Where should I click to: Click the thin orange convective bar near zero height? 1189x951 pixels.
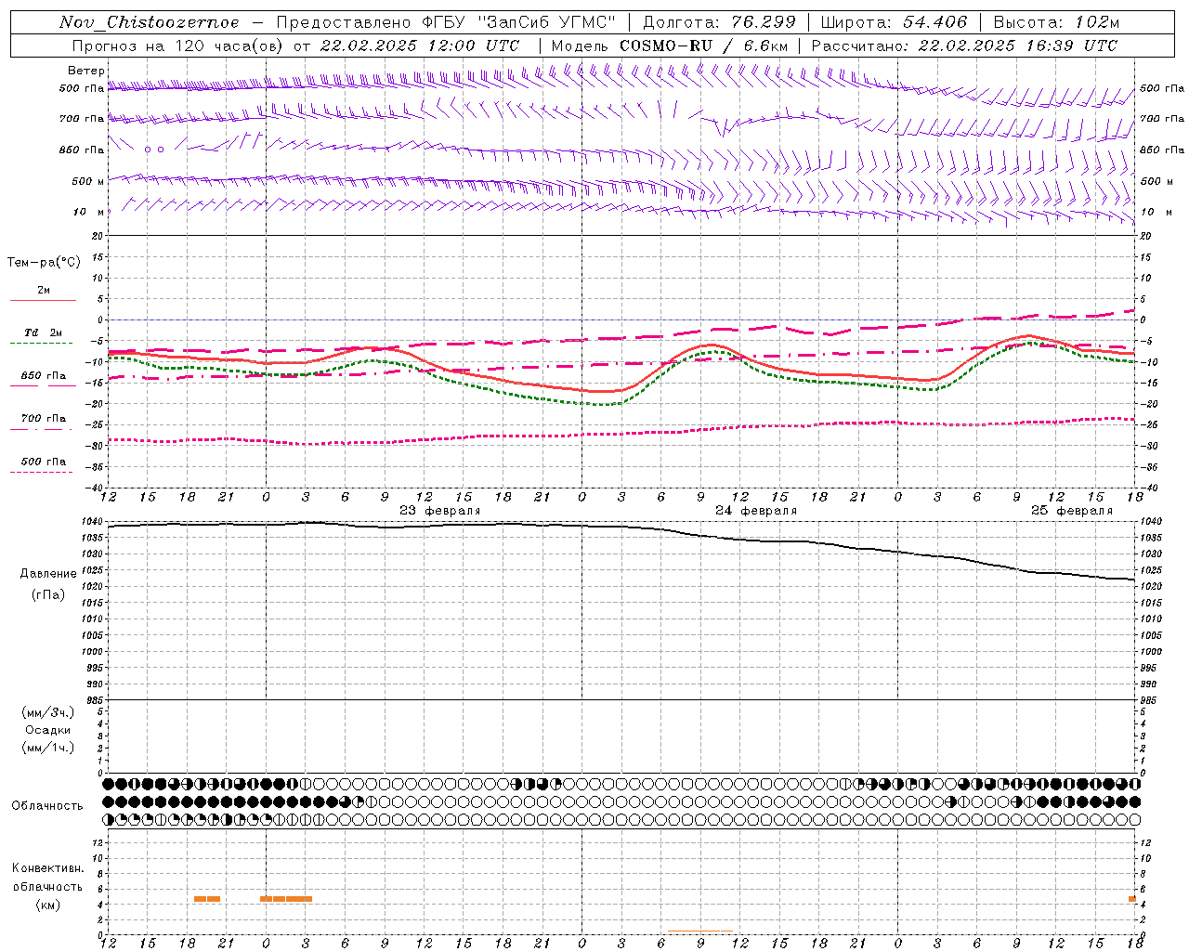tap(700, 931)
